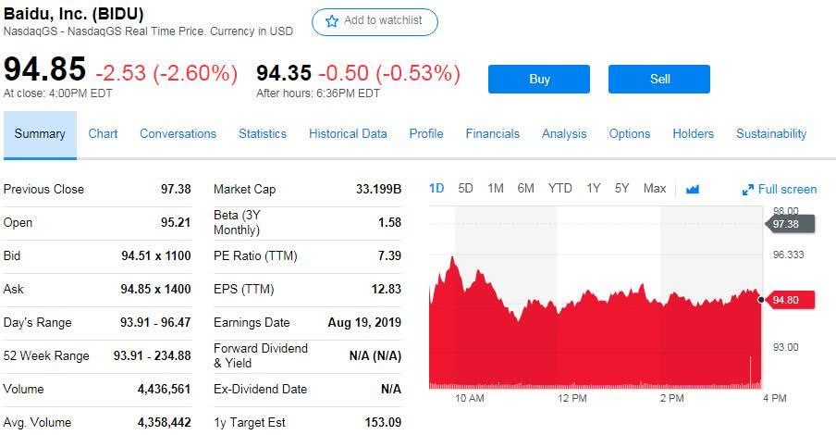
Task: Click the star icon in Add to watchlist
Action: (332, 21)
